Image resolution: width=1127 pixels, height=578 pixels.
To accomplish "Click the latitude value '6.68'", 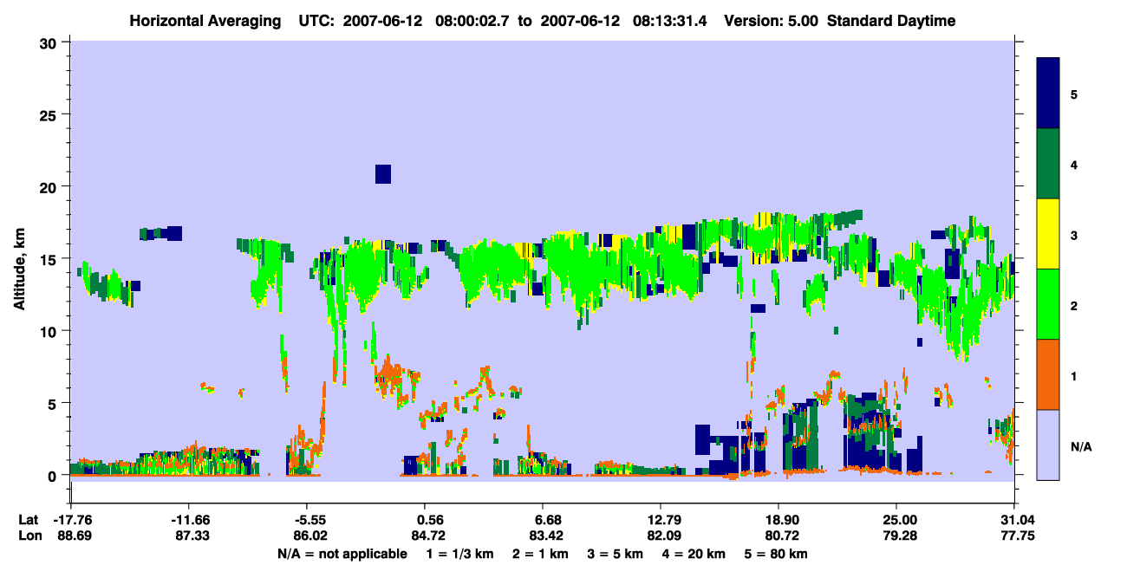I will pyautogui.click(x=550, y=520).
